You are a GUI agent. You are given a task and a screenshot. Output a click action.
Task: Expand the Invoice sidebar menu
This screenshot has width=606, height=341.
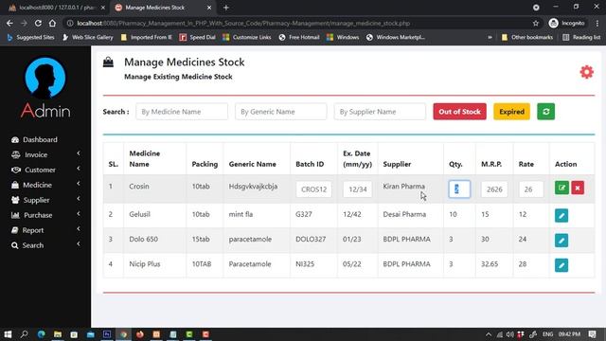click(45, 154)
